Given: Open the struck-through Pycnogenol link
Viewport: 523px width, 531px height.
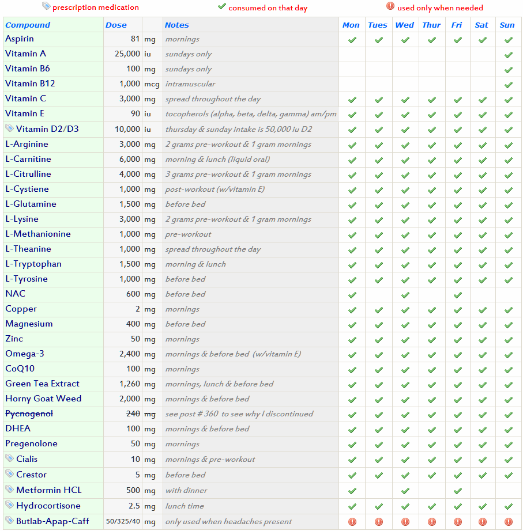Looking at the screenshot, I should (29, 414).
